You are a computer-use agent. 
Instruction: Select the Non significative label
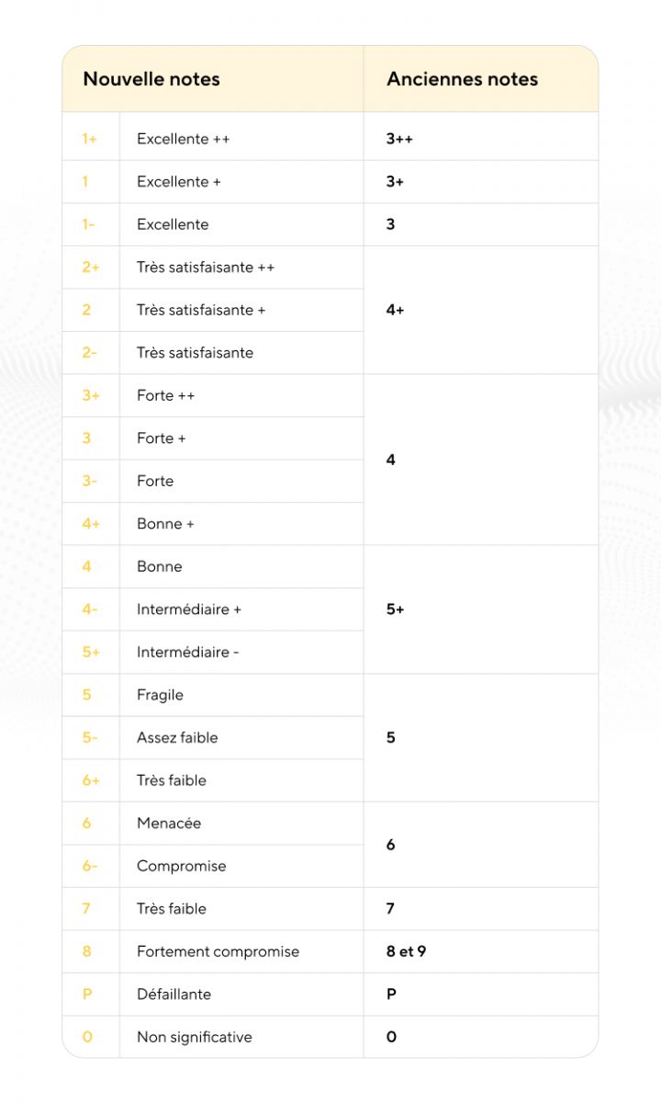click(x=195, y=1037)
